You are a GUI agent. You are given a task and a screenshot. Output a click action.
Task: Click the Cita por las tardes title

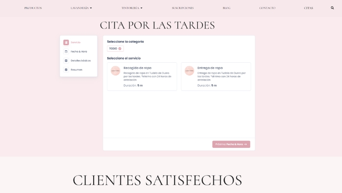(157, 25)
